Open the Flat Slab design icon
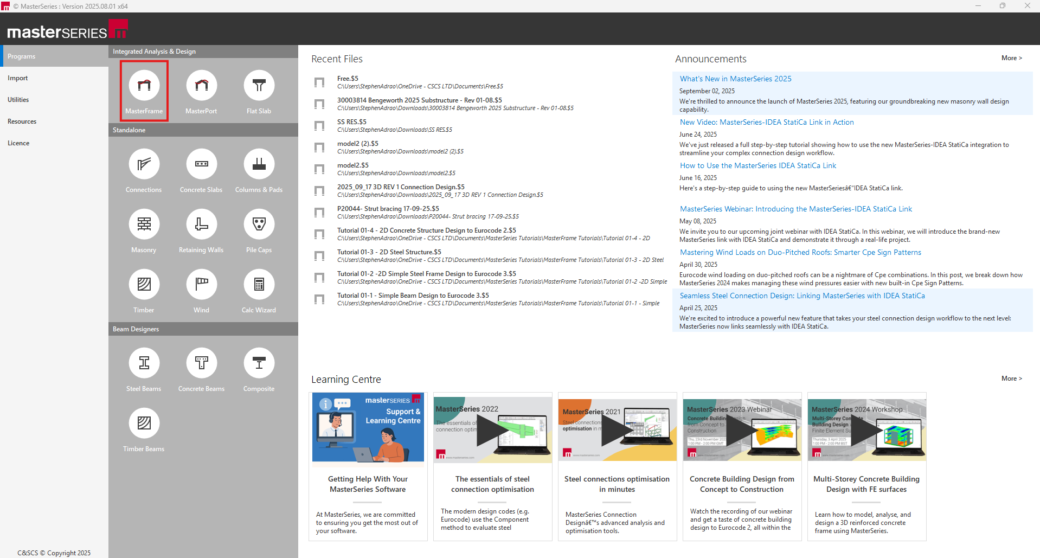1040x558 pixels. [259, 86]
